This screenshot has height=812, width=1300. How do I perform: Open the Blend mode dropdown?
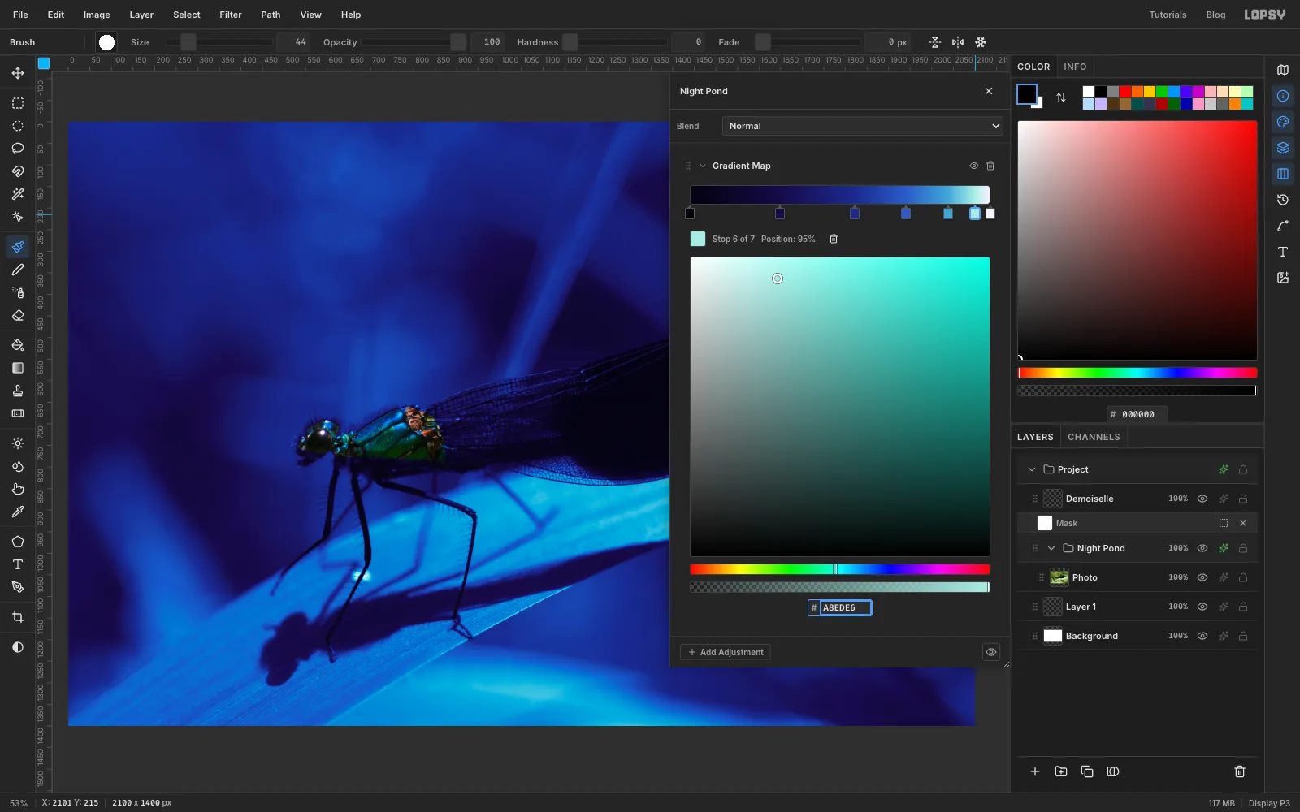pyautogui.click(x=863, y=126)
